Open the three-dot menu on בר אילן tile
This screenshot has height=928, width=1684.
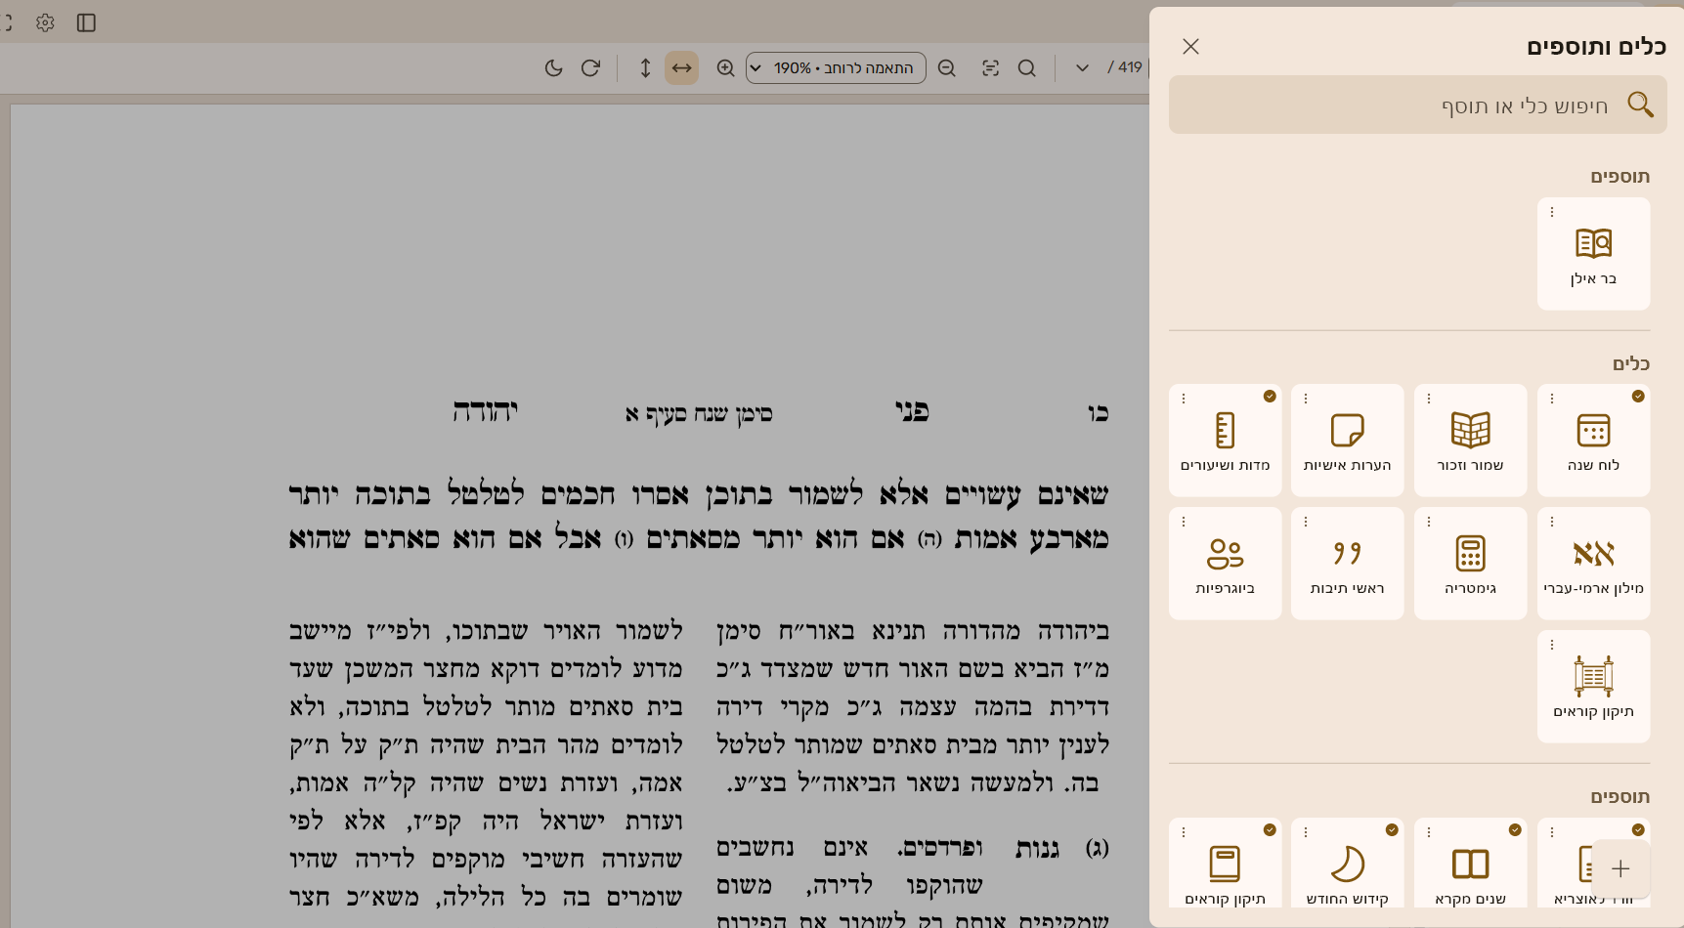pos(1551,212)
